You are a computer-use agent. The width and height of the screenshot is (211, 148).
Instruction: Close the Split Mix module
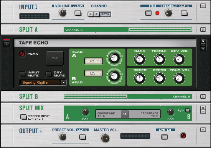point(203,108)
